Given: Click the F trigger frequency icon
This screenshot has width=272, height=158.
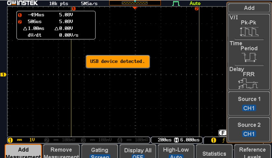Looking at the screenshot, I should point(222,133).
